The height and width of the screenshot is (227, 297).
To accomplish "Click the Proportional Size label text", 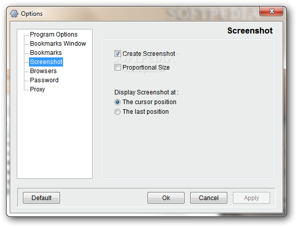I will tap(146, 68).
